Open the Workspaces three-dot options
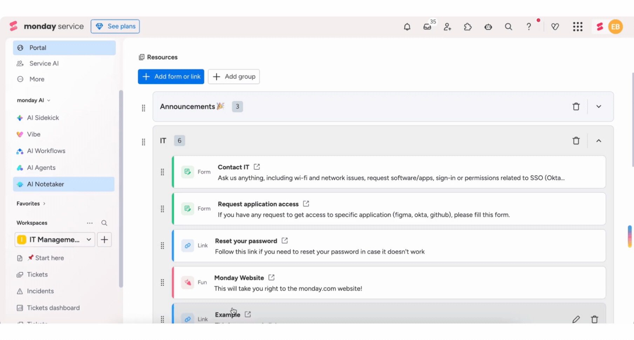The image size is (634, 340). click(x=90, y=223)
